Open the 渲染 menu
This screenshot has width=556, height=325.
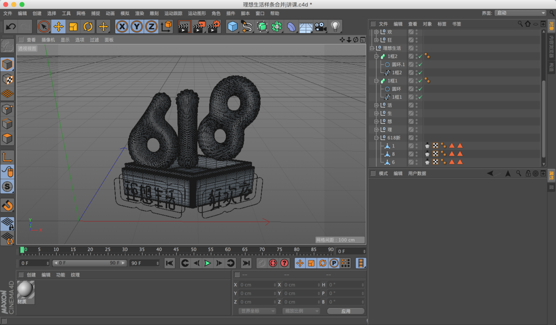(139, 13)
